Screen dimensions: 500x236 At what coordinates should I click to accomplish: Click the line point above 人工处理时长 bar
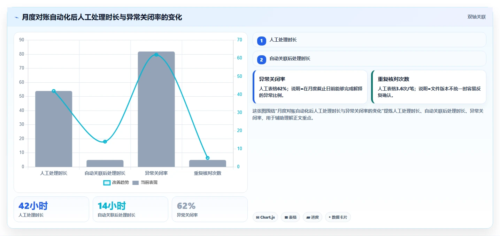(x=54, y=91)
